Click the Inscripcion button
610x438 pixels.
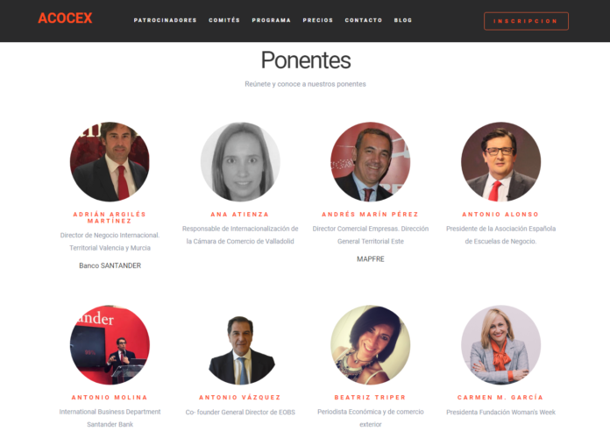pos(526,21)
